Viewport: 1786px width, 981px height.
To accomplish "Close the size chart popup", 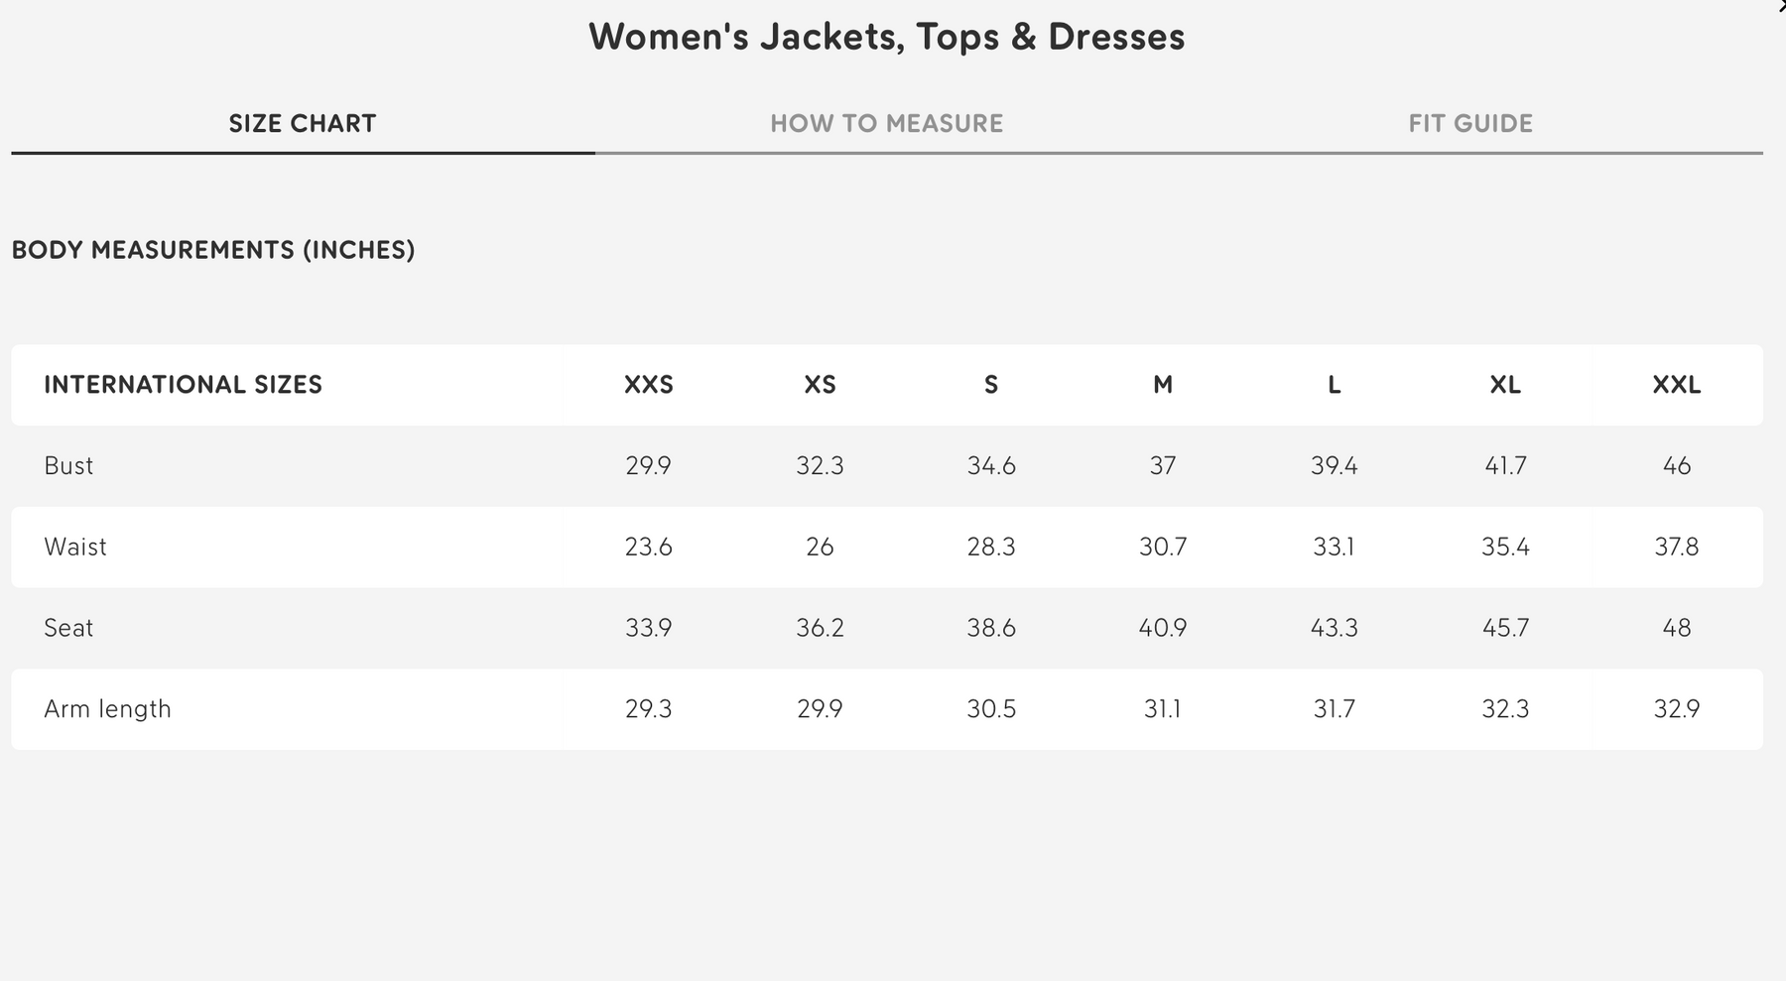I will pos(1781,6).
